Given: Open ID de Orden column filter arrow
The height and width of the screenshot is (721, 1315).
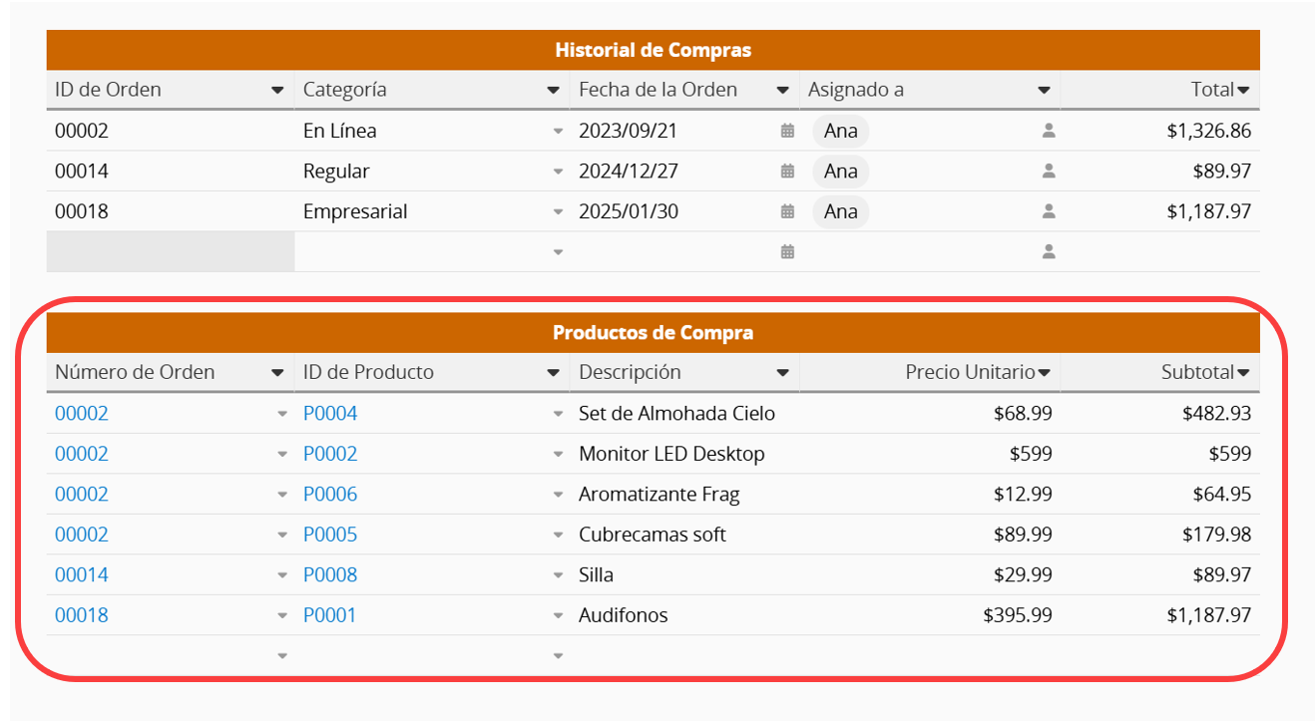Looking at the screenshot, I should coord(277,91).
